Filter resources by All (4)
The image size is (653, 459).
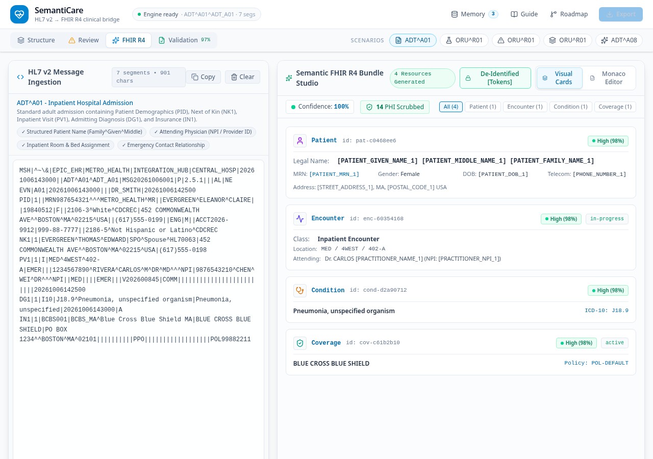click(451, 107)
